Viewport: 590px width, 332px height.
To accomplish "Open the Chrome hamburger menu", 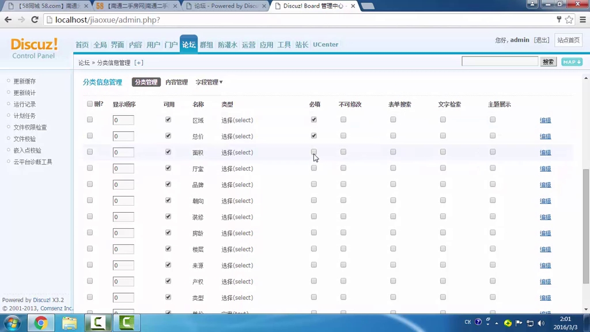I will coord(583,20).
